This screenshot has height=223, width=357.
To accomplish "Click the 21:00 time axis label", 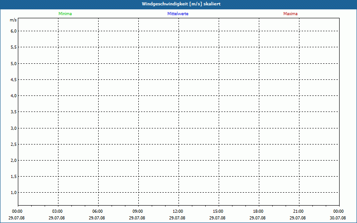I will pos(298,211).
